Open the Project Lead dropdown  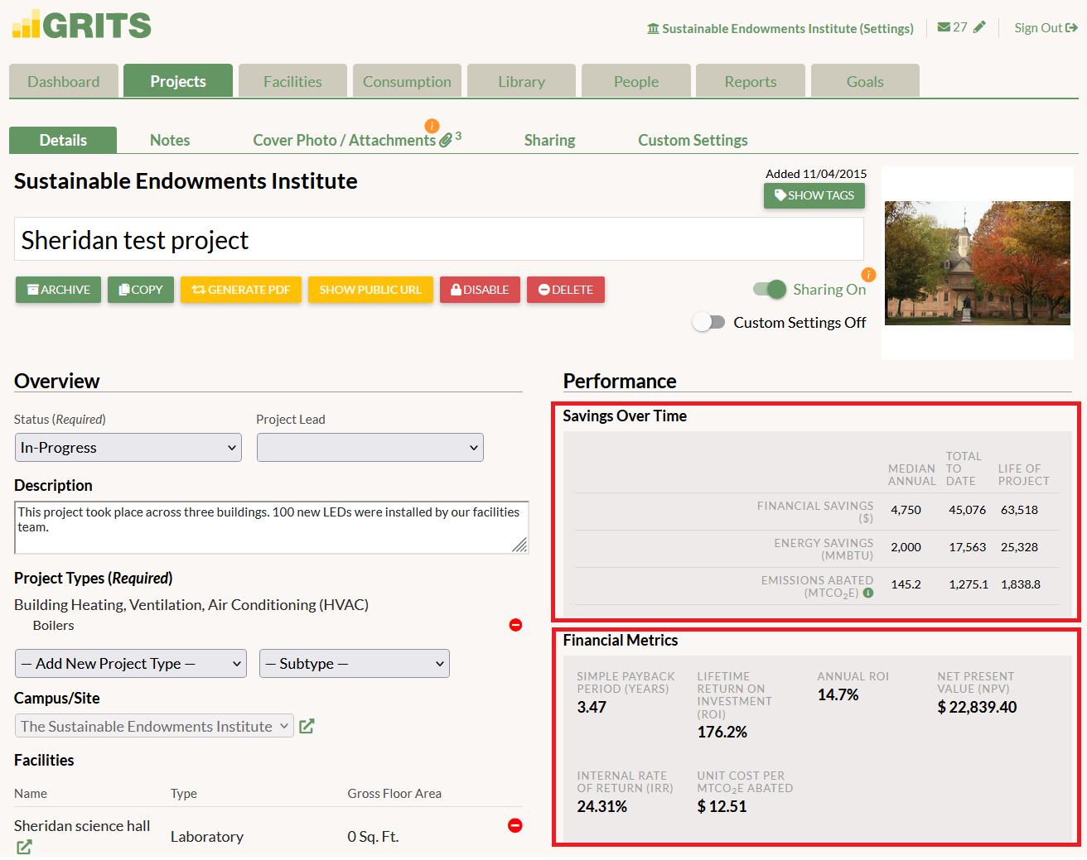click(370, 448)
